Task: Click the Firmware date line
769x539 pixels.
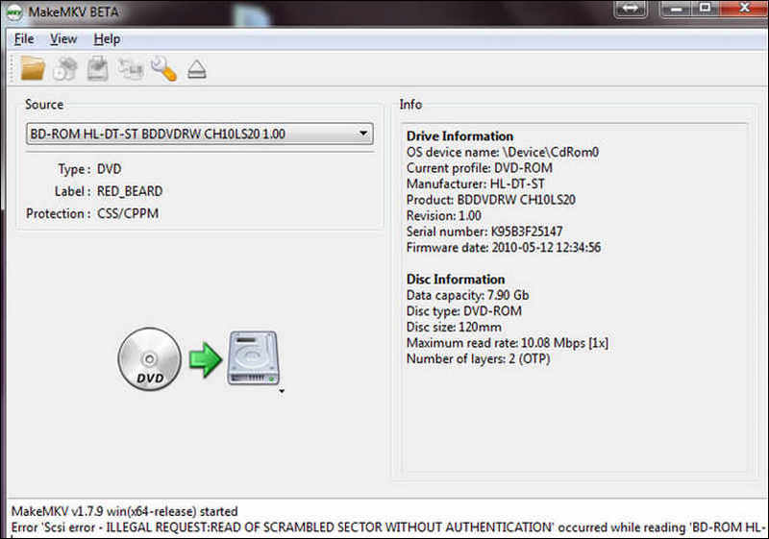Action: pyautogui.click(x=504, y=248)
